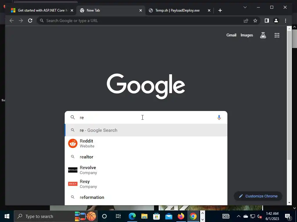
Task: Click the magnifier icon in Google search box
Action: tap(73, 117)
